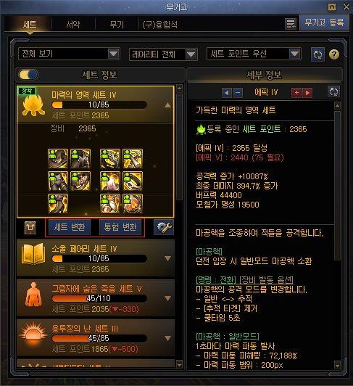The width and height of the screenshot is (353, 386).
Task: Open the 전체 보기 dropdown
Action: click(x=69, y=54)
